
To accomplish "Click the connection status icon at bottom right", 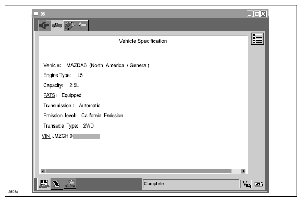I will pos(259,184).
